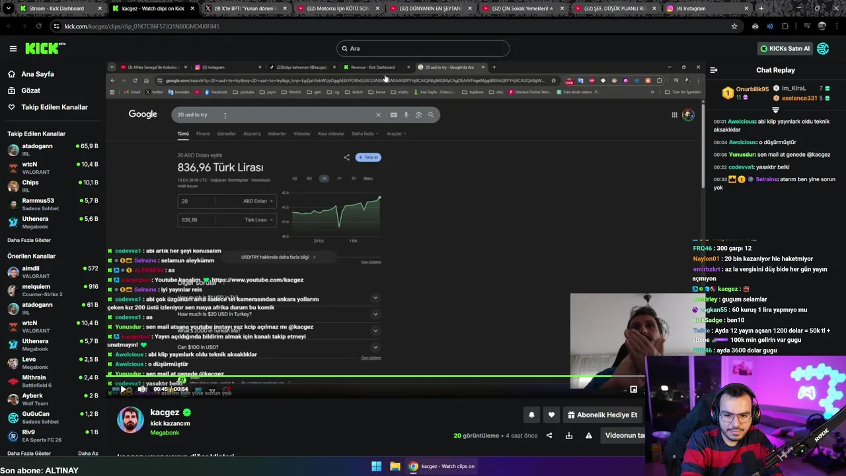846x476 pixels.
Task: Collapse recommended list with Daha Az
Action: tap(88, 454)
